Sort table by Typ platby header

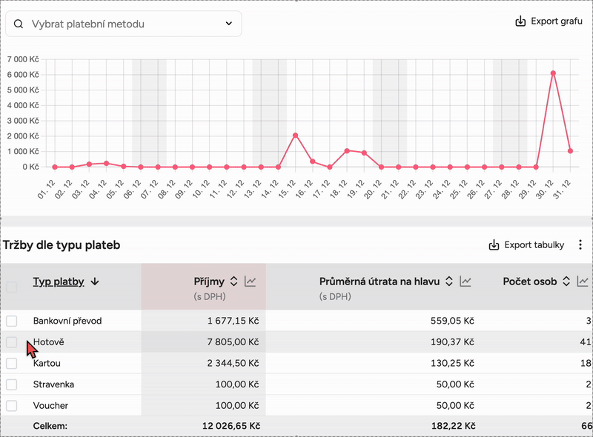pyautogui.click(x=59, y=281)
